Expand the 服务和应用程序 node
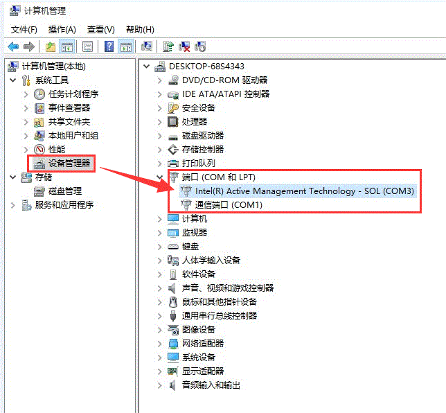Viewport: 446px width, 413px height. pyautogui.click(x=12, y=205)
